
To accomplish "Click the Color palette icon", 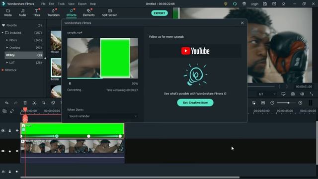I will click(53, 103).
